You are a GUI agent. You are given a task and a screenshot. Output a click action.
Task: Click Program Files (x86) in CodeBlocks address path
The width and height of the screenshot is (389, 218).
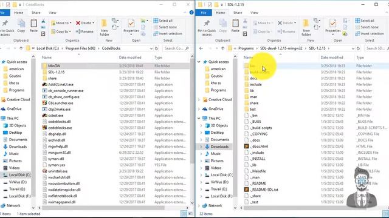tap(80, 48)
